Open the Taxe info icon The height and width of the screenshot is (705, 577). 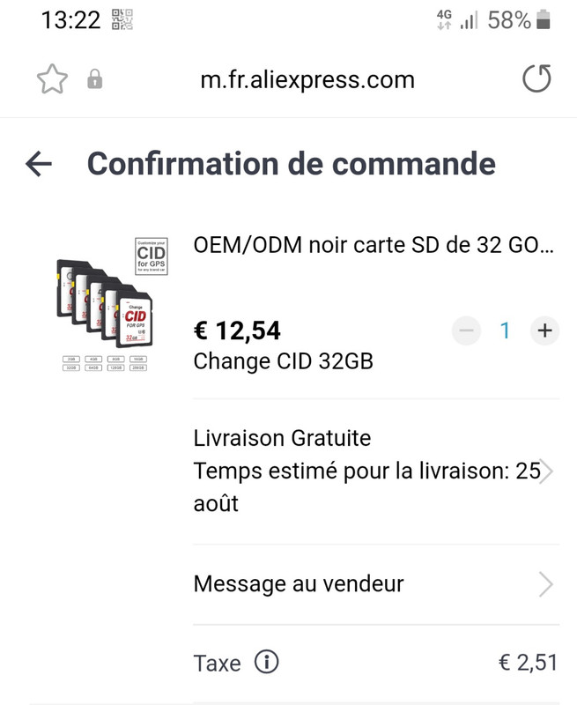[x=267, y=663]
